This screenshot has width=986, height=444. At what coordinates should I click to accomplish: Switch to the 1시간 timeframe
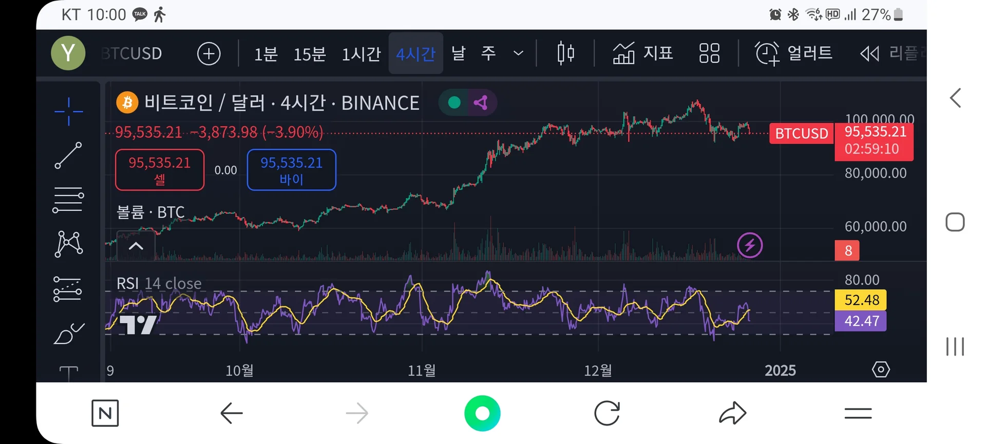click(x=361, y=53)
